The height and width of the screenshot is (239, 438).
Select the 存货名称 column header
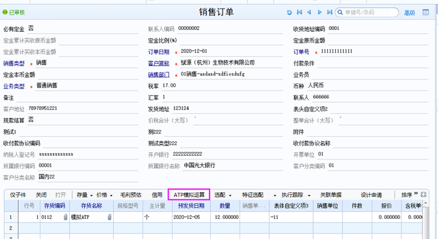(92, 206)
